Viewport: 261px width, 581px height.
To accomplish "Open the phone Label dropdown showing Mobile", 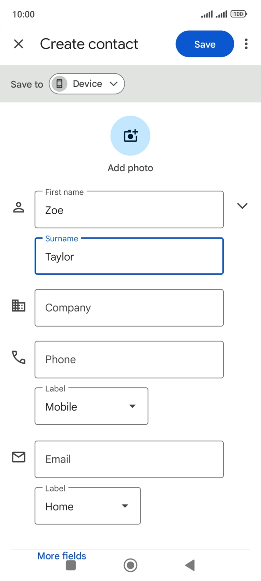I will pos(91,406).
